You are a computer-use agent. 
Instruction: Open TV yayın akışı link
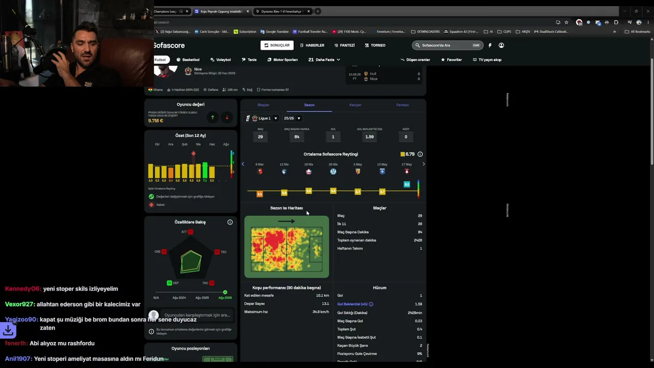[x=487, y=60]
